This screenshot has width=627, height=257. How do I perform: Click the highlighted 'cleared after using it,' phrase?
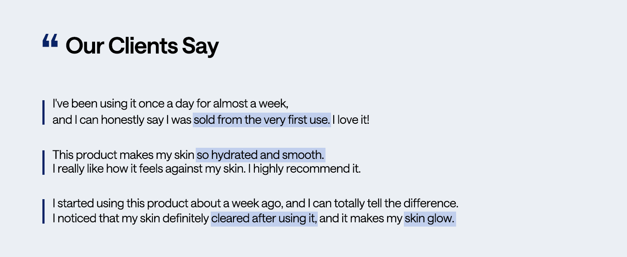coord(264,218)
